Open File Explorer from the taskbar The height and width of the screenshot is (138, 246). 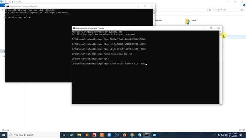79,135
